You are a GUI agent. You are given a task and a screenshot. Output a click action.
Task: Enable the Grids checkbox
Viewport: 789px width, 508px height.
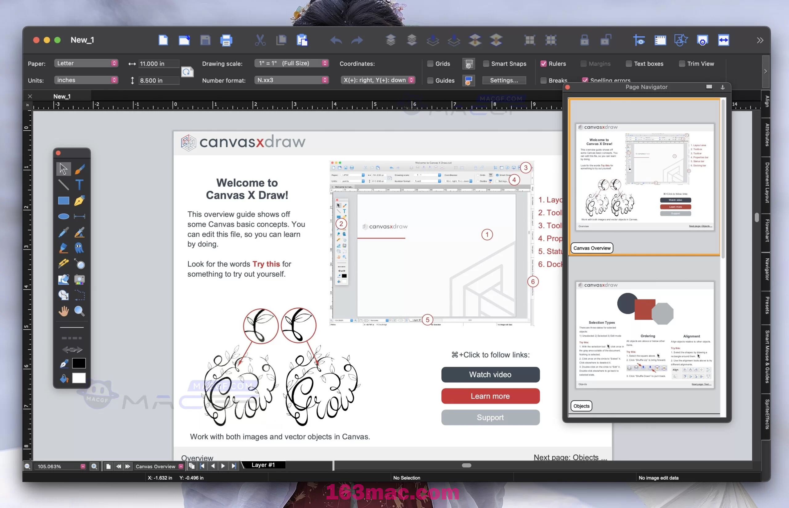430,64
